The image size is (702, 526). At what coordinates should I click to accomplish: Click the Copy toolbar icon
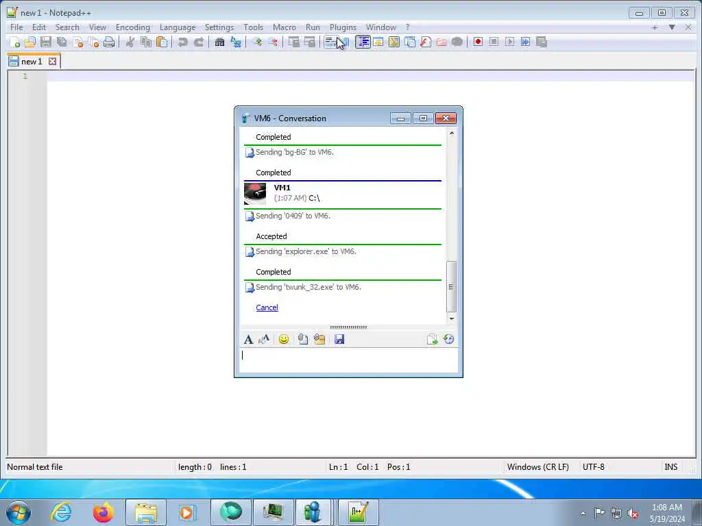(146, 42)
